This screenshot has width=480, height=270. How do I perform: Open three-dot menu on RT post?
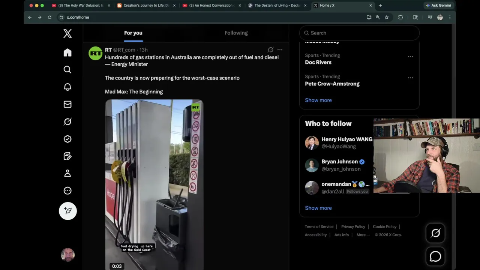tap(280, 49)
